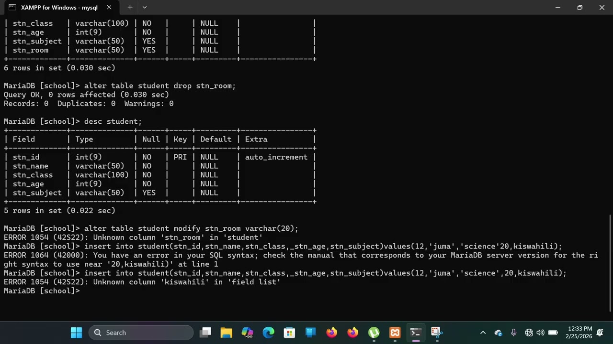613x344 pixels.
Task: Click 'stn_subject' in the lower table
Action: (x=37, y=193)
